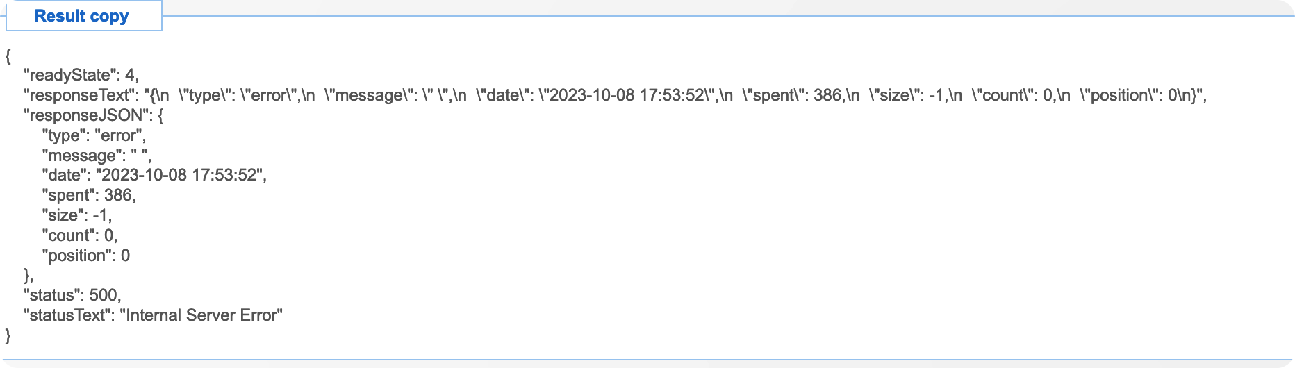Click the "type": "error" line inside responseJSON
The height and width of the screenshot is (368, 1295).
point(94,135)
